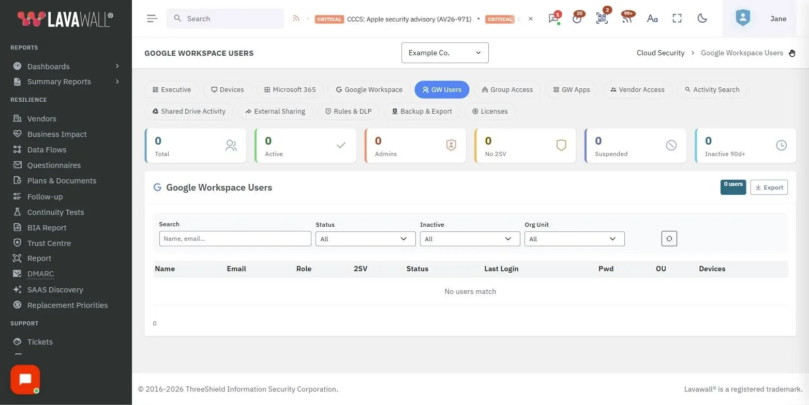Toggle dark mode moon icon
This screenshot has height=405, width=809.
tap(702, 19)
